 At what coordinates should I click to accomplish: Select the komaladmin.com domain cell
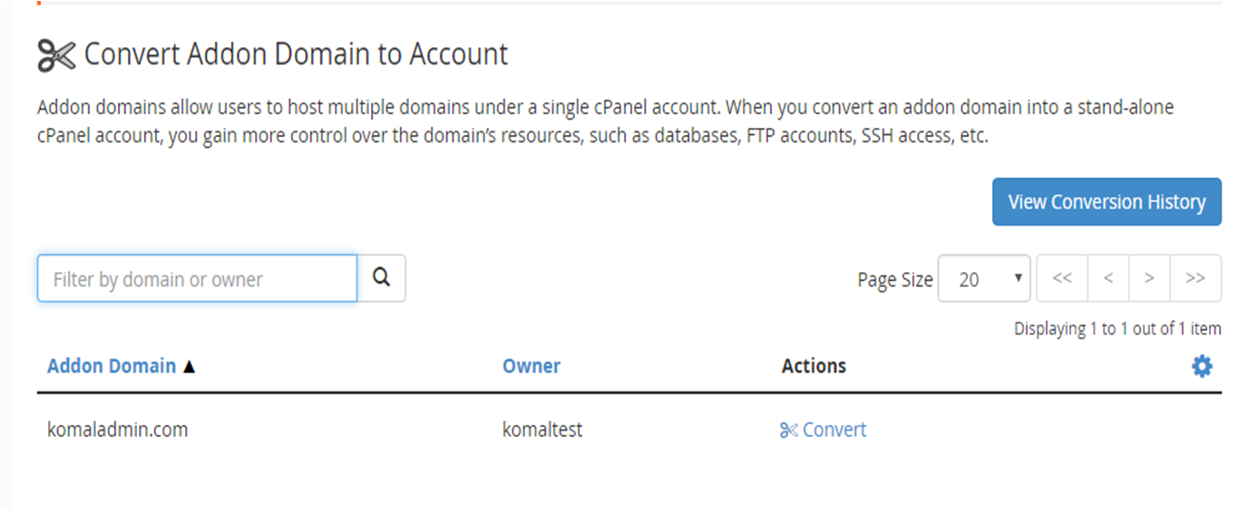point(117,429)
